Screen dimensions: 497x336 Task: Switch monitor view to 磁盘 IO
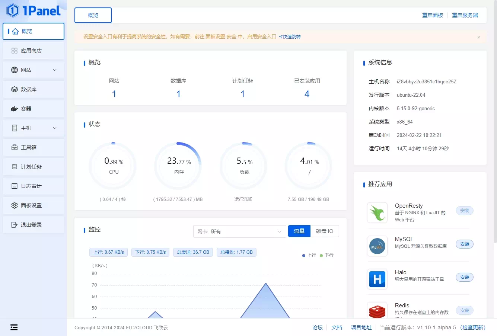[325, 231]
